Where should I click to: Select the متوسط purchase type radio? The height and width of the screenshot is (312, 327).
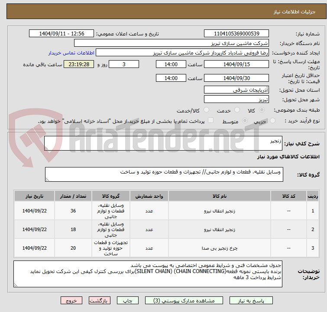[245, 121]
